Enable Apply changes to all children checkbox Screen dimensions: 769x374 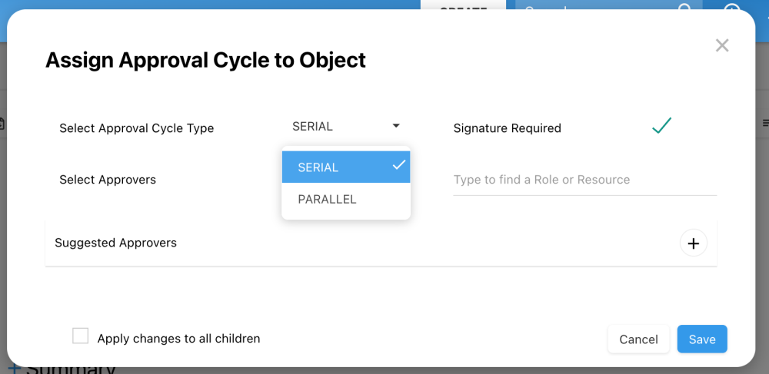tap(80, 336)
